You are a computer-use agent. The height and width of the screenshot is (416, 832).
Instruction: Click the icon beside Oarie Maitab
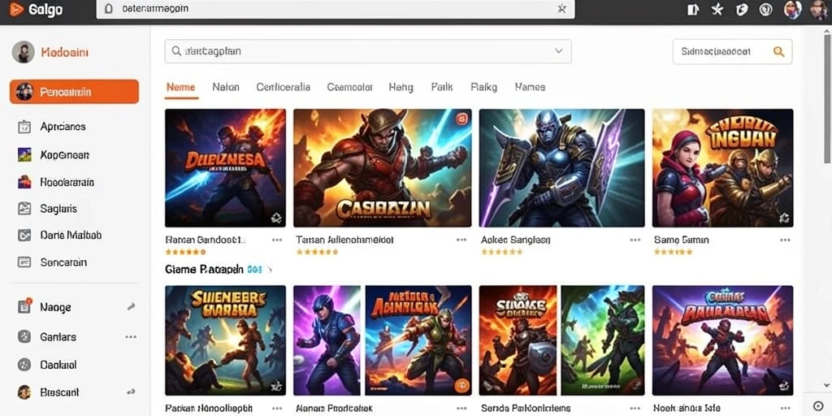[x=24, y=235]
